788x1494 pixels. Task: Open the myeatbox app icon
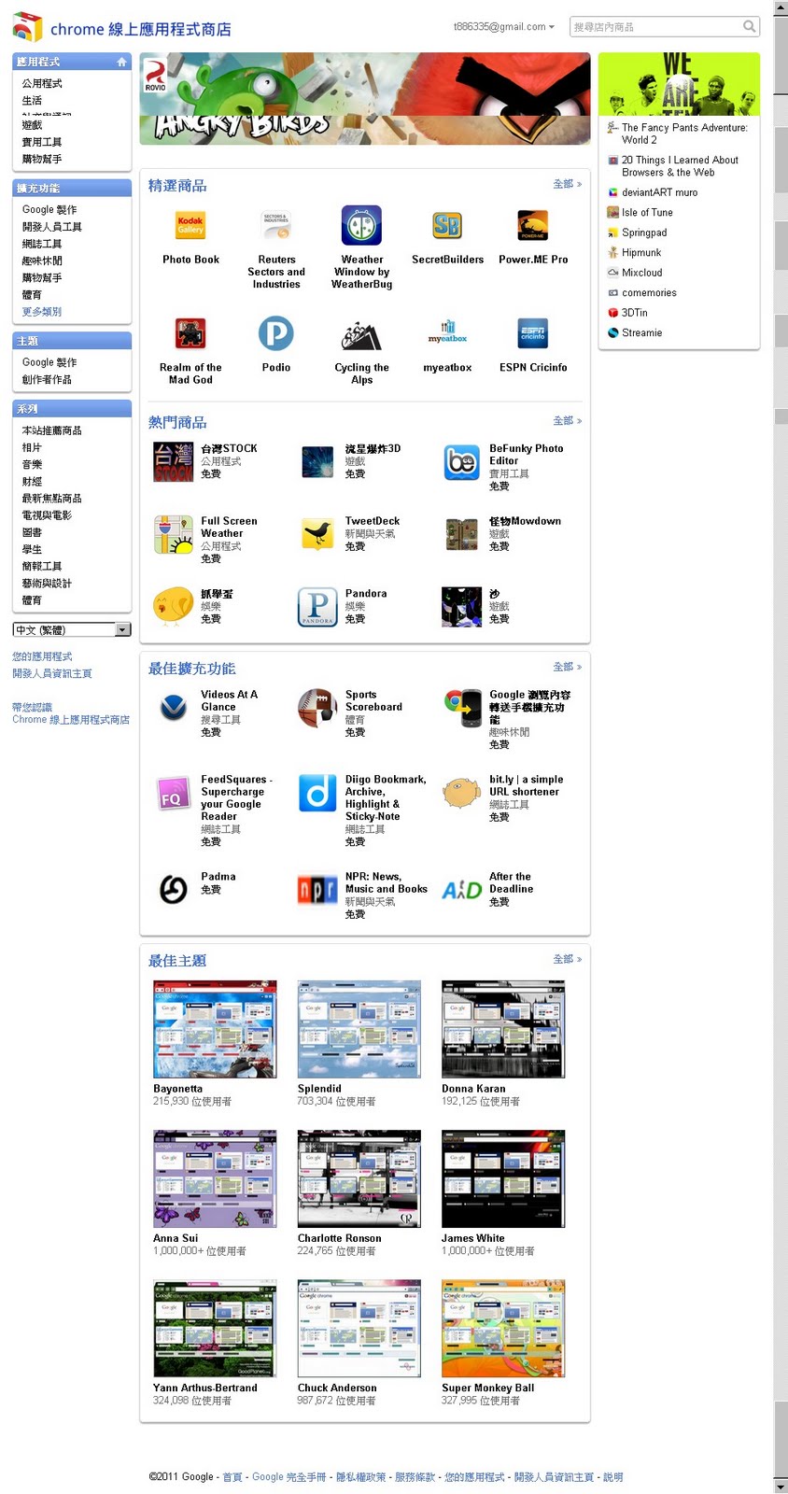(x=447, y=333)
